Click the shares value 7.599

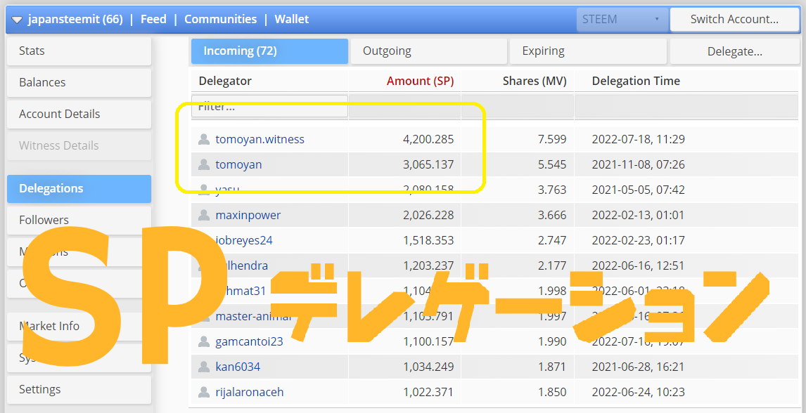click(552, 140)
